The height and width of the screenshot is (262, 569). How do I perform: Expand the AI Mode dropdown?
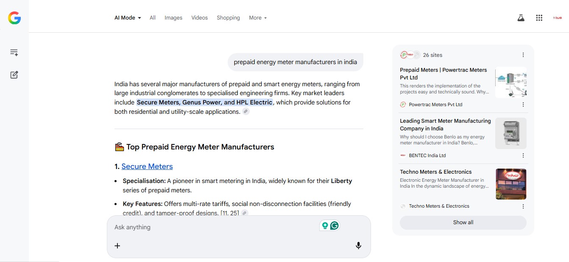[x=128, y=18]
